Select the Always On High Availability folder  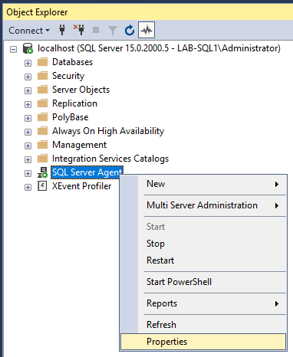point(108,131)
